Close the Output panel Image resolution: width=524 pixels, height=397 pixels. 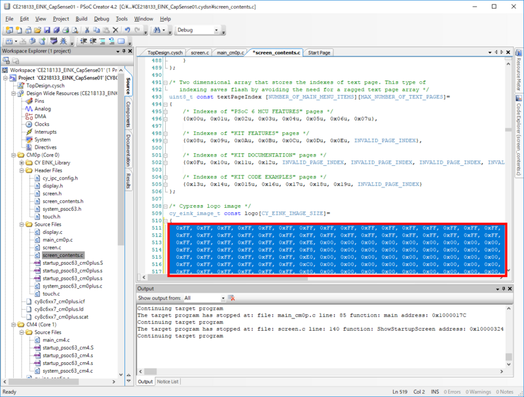510,289
